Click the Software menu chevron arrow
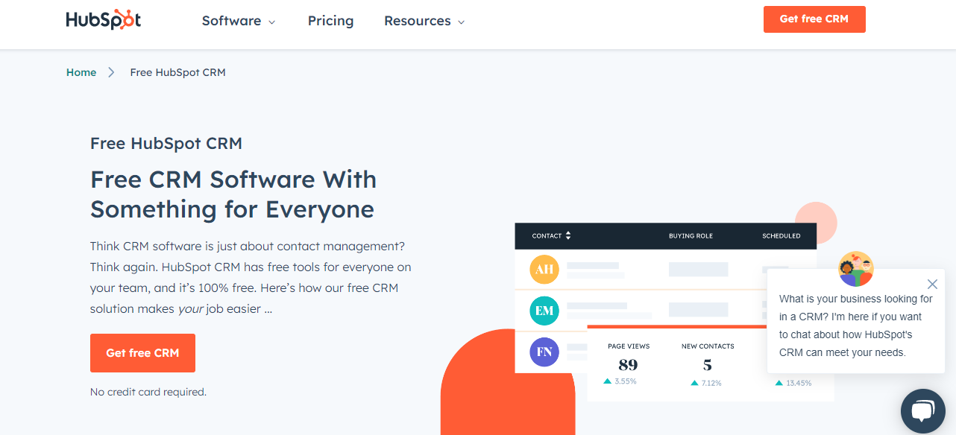This screenshot has height=435, width=956. [273, 22]
